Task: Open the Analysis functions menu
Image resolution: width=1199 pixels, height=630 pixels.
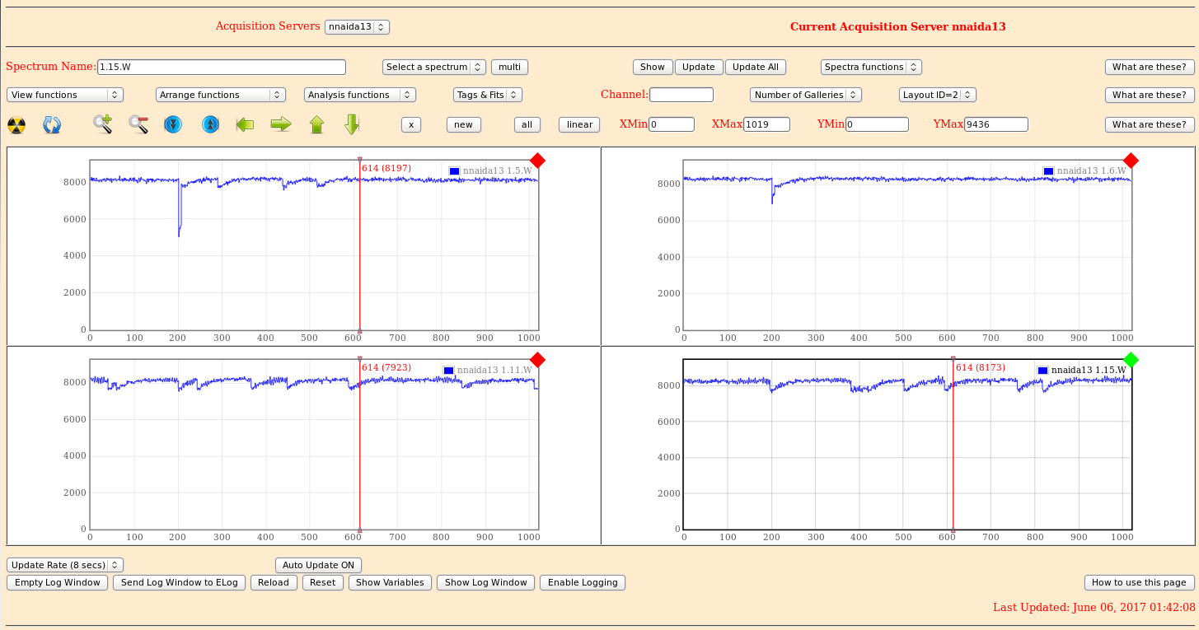Action: [359, 95]
